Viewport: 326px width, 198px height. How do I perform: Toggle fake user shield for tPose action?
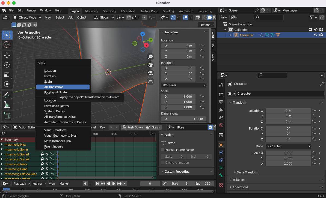click(x=210, y=127)
